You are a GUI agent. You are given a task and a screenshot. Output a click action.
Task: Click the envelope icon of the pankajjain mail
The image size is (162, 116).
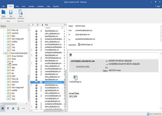click(36, 101)
